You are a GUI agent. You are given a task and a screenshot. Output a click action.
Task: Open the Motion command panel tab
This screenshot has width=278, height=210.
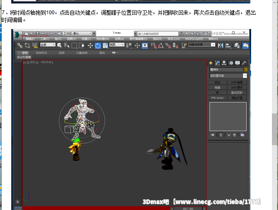[x=231, y=63]
